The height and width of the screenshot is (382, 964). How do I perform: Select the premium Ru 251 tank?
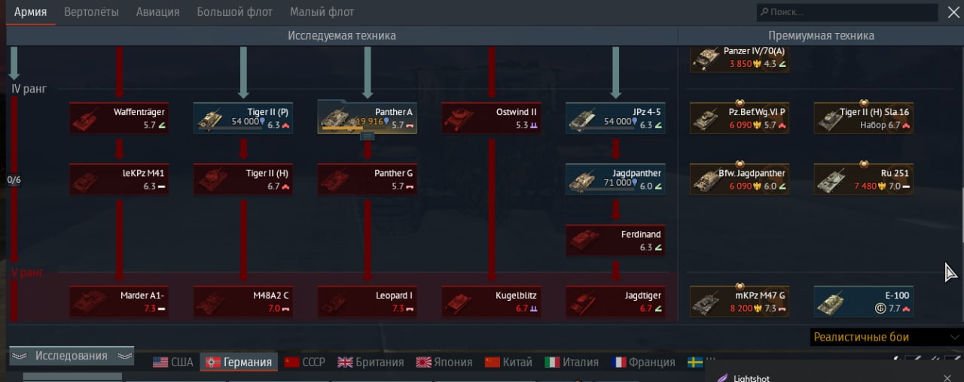coord(863,179)
